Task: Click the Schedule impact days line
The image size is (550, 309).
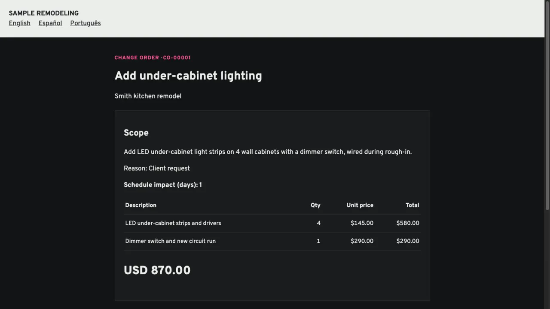Action: 163,185
